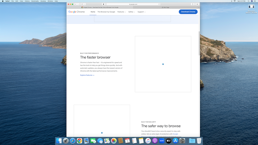Open Siri from the menu bar
Viewport: 258px width, 145px height.
pos(252,1)
